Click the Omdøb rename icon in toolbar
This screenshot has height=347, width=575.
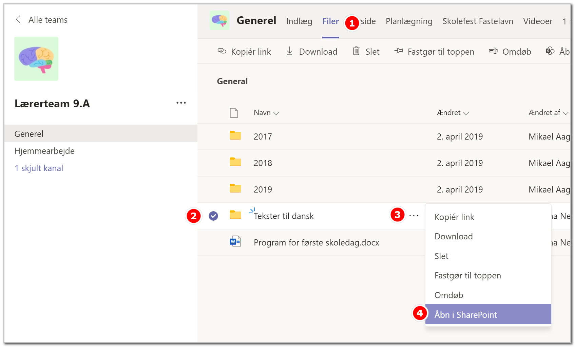click(x=493, y=51)
